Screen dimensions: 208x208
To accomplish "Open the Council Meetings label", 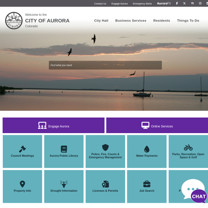I will pyautogui.click(x=23, y=156).
